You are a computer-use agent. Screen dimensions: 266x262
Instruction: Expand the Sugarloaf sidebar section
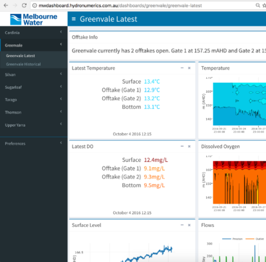point(34,88)
